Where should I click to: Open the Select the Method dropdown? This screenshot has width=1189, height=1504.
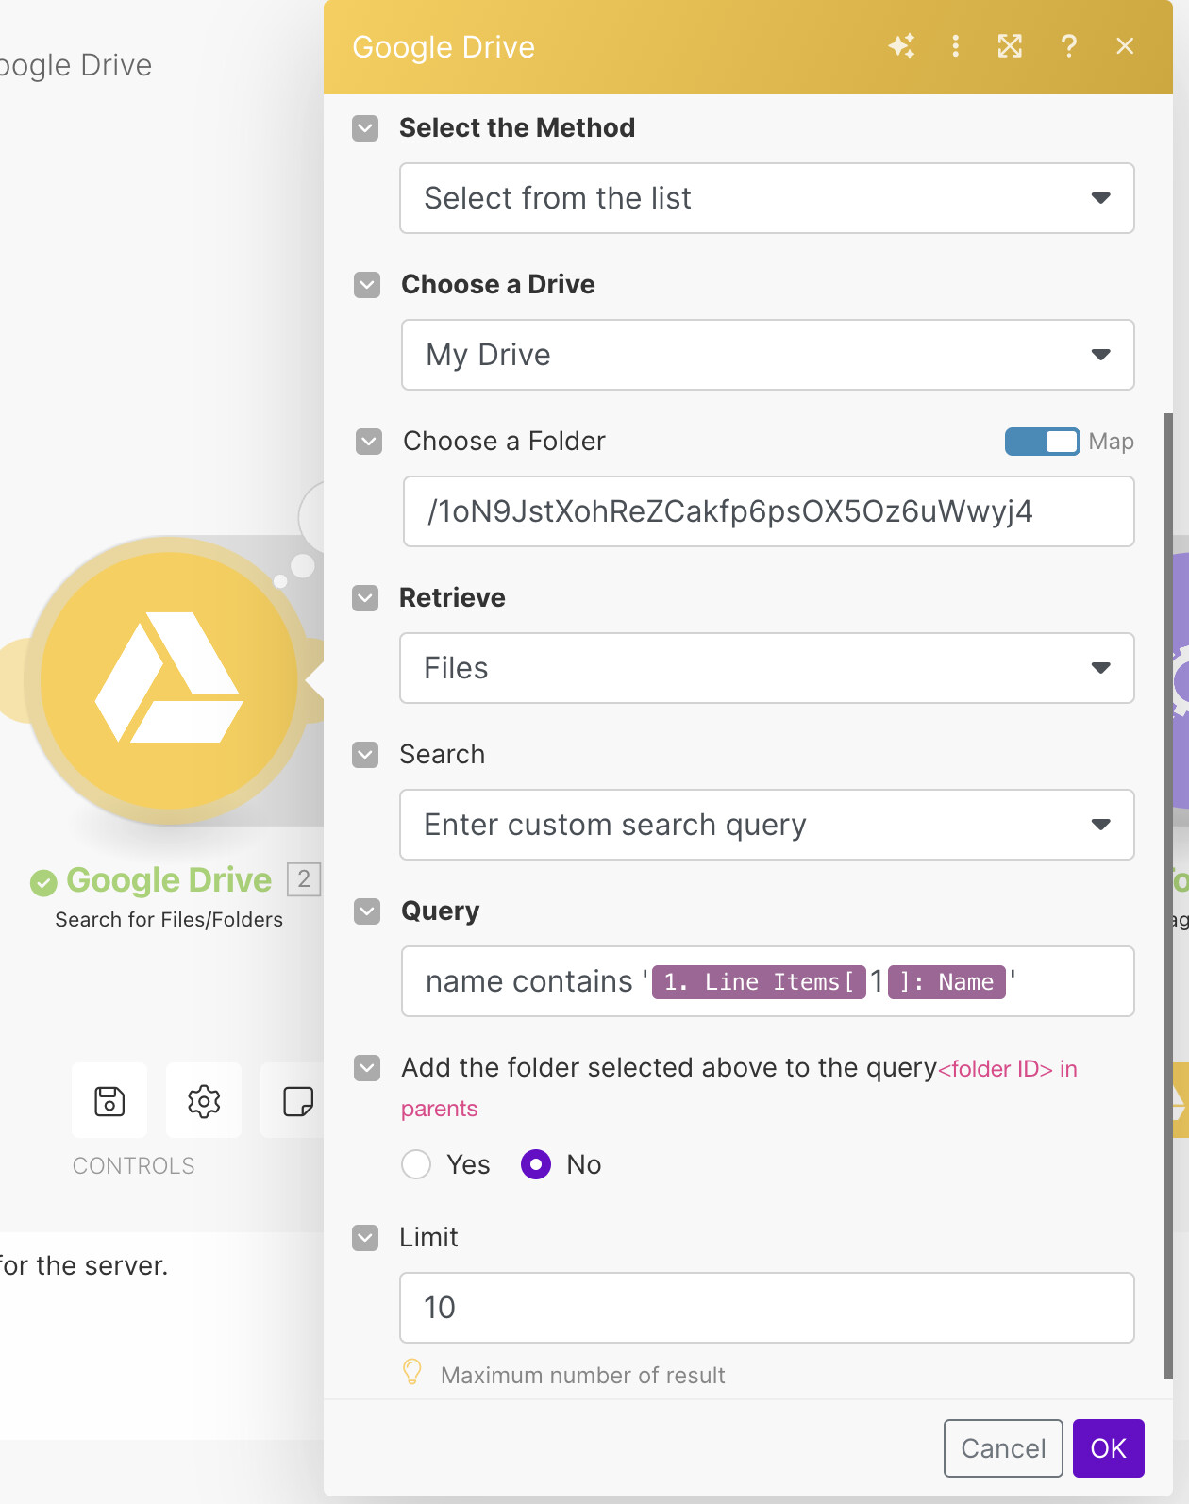(x=766, y=198)
